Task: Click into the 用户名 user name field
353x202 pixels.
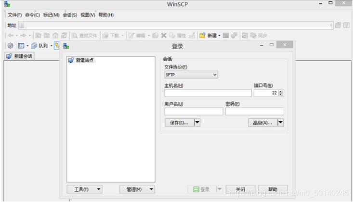Action: [x=194, y=112]
